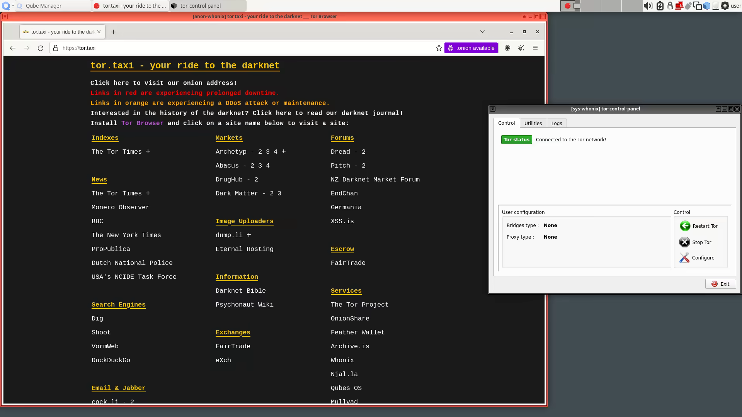The image size is (742, 417).
Task: Expand plus next to News Tor Times
Action: (148, 193)
